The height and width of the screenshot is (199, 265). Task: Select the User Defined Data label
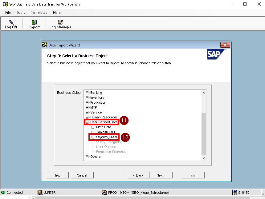(x=104, y=122)
